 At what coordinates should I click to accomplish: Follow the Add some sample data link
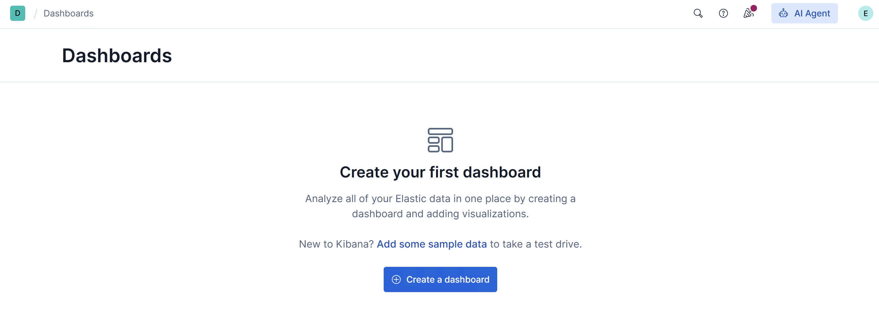click(x=432, y=244)
